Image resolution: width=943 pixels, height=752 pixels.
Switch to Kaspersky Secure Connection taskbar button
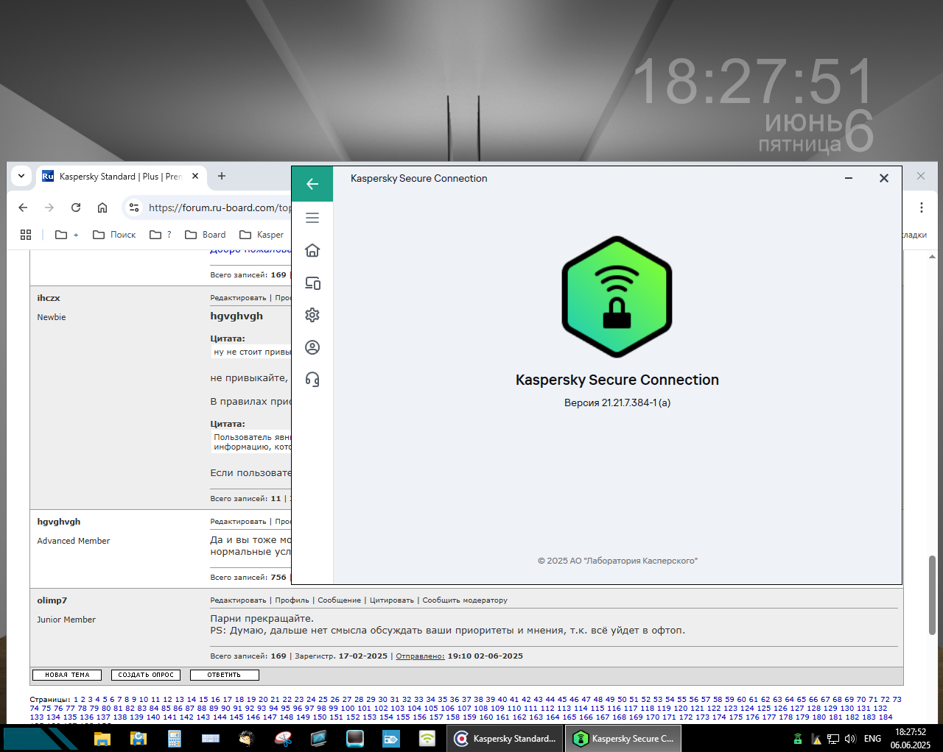click(623, 738)
